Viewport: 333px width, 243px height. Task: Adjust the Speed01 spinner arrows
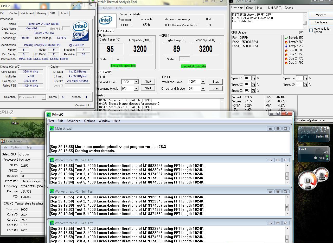(253, 78)
